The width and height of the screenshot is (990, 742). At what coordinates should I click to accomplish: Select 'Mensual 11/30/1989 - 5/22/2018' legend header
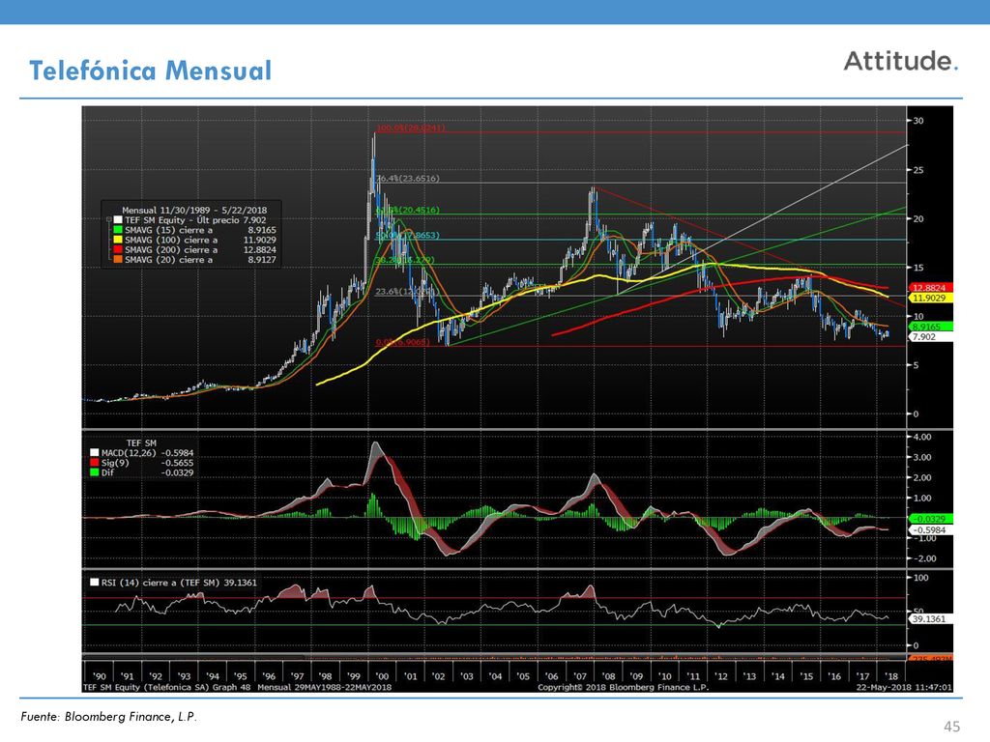tap(194, 210)
